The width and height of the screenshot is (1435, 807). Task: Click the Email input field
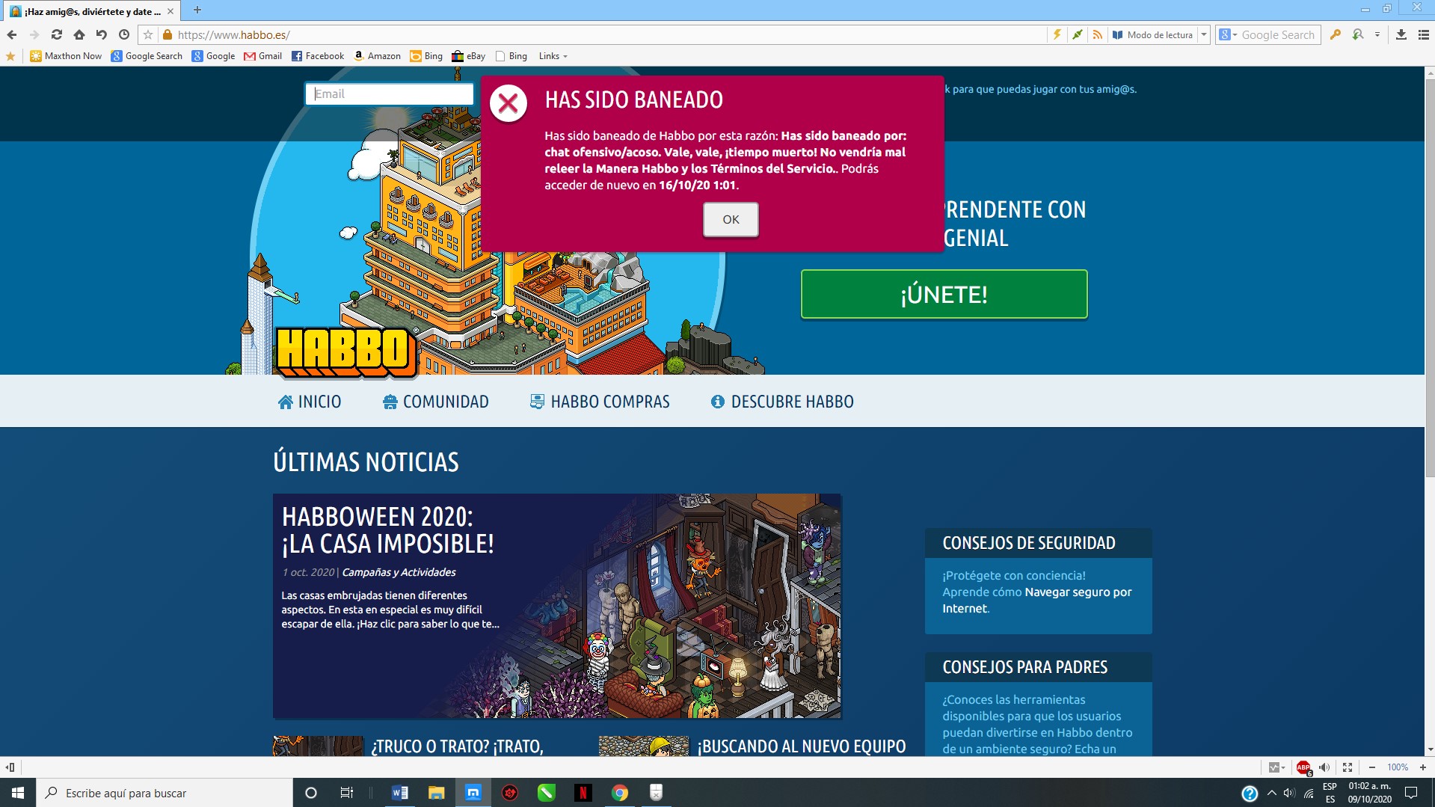390,93
